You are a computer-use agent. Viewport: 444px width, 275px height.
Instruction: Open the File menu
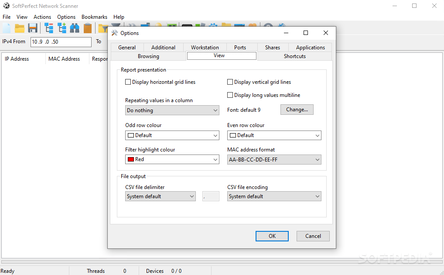[x=7, y=17]
